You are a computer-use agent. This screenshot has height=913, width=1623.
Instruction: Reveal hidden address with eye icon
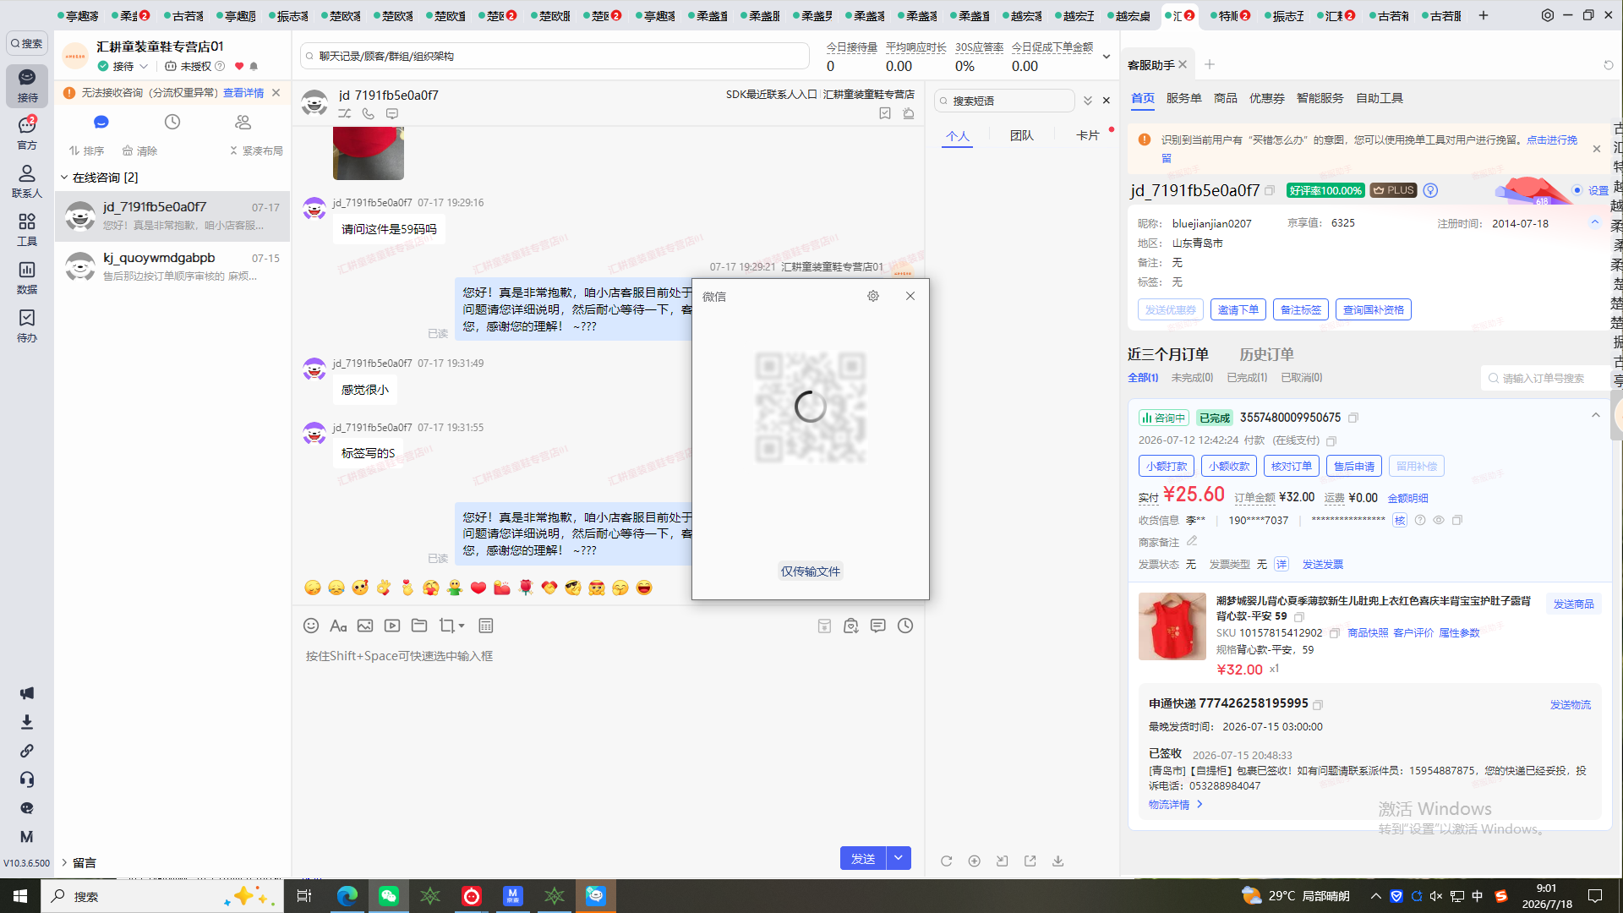1438,520
